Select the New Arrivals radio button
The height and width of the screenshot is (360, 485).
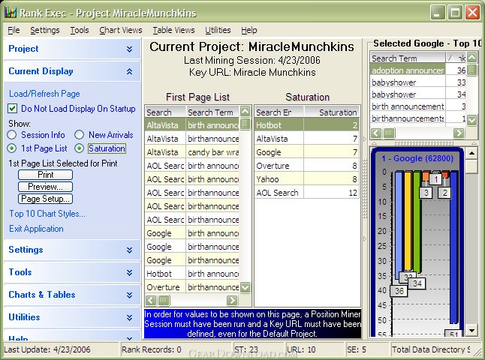click(x=79, y=135)
